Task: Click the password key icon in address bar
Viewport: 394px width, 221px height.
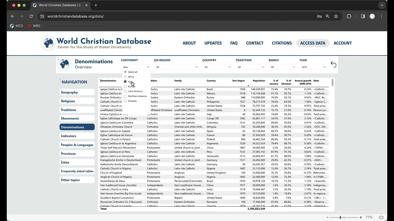Action: 319,16
